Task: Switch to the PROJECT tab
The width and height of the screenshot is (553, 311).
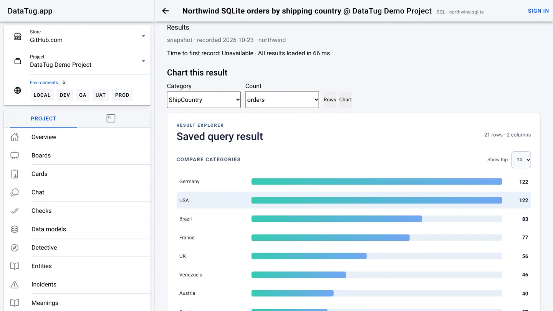Action: (43, 118)
